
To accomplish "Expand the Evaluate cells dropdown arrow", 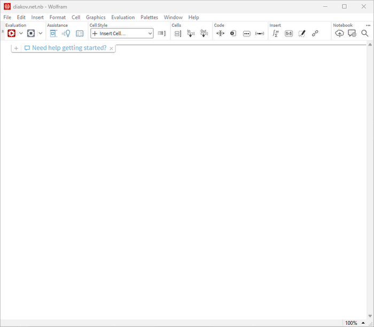I will coord(21,33).
